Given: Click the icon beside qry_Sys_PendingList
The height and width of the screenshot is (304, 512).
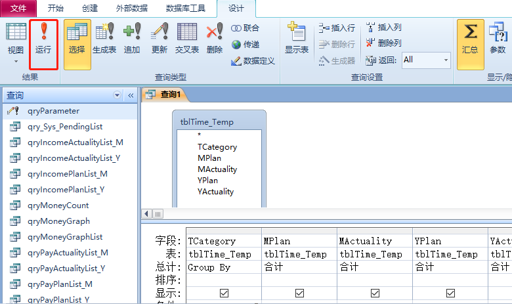Looking at the screenshot, I should point(15,126).
